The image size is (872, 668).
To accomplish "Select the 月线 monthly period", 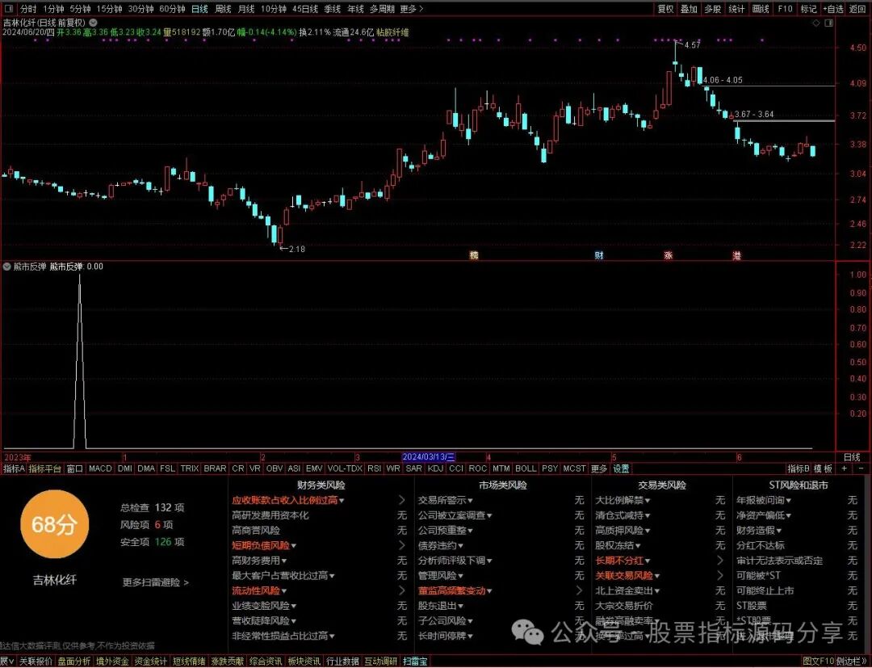I will (246, 9).
